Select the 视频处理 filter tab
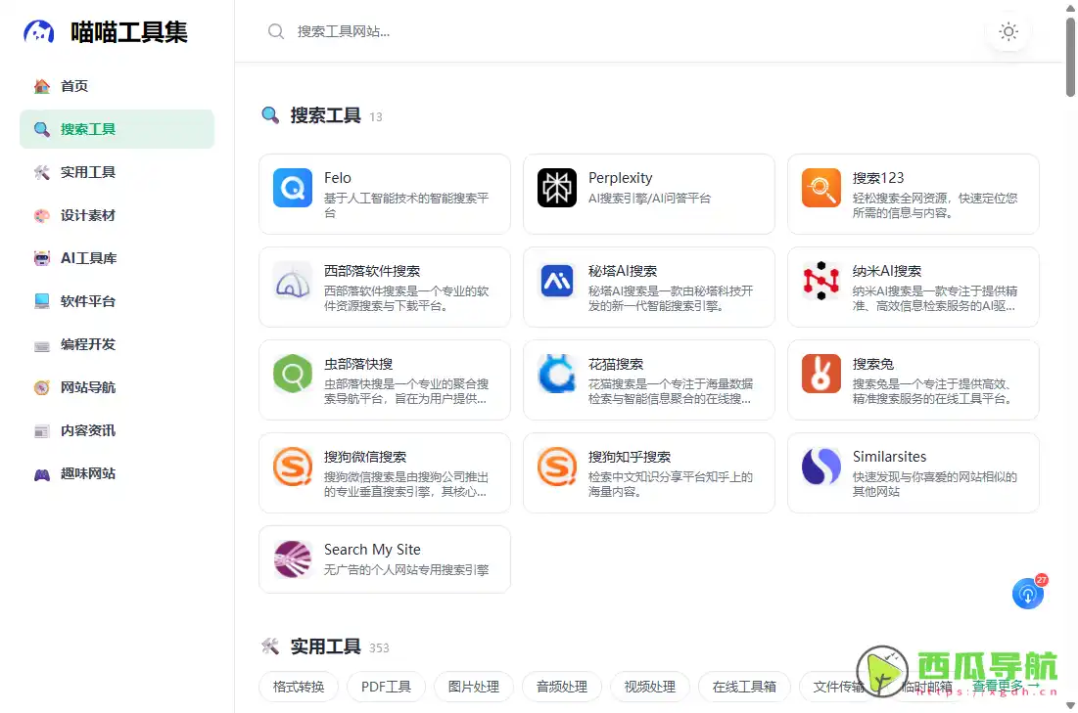 coord(650,687)
